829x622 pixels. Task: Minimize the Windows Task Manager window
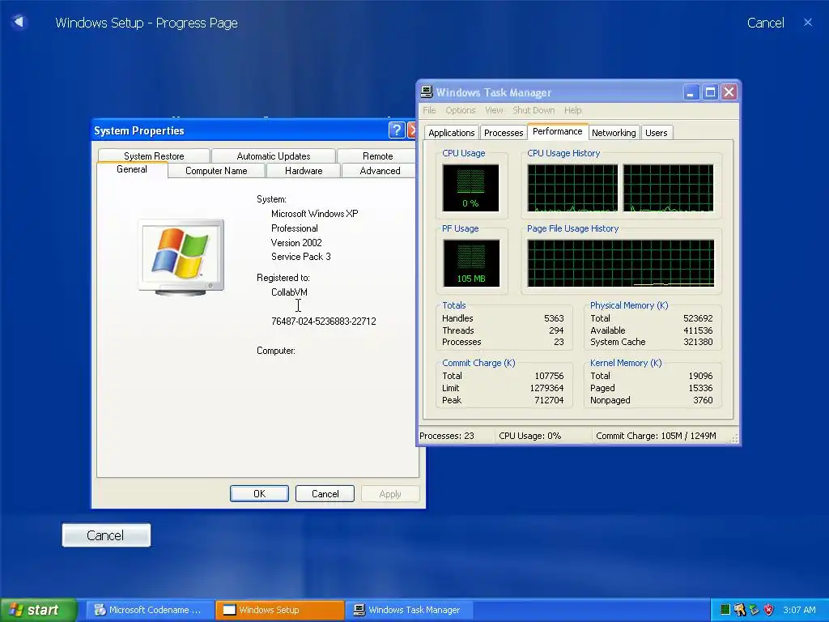[x=691, y=92]
